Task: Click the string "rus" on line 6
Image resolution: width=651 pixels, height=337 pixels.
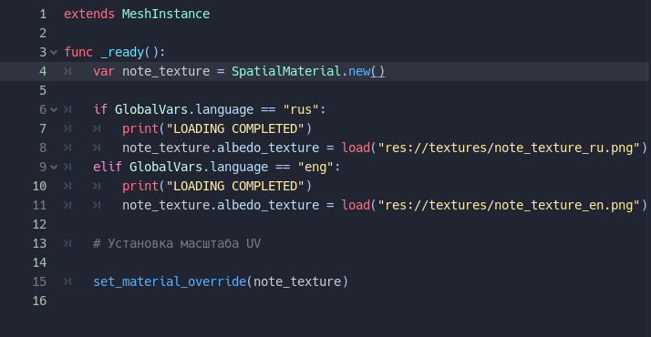Action: 301,110
